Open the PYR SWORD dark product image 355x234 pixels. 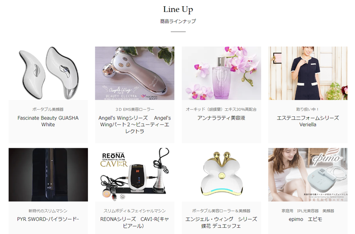tap(48, 175)
